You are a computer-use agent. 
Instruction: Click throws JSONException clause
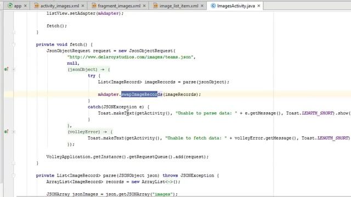click(188, 176)
